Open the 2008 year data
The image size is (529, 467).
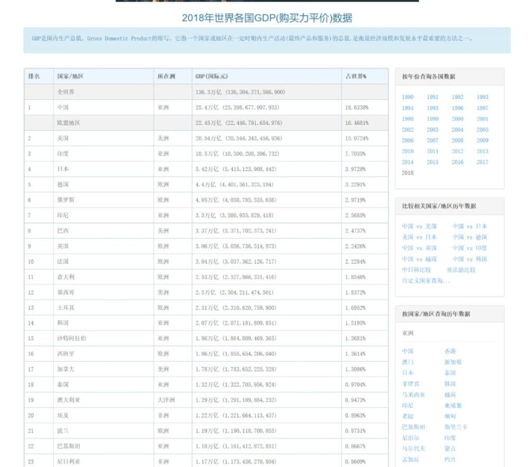[458, 140]
